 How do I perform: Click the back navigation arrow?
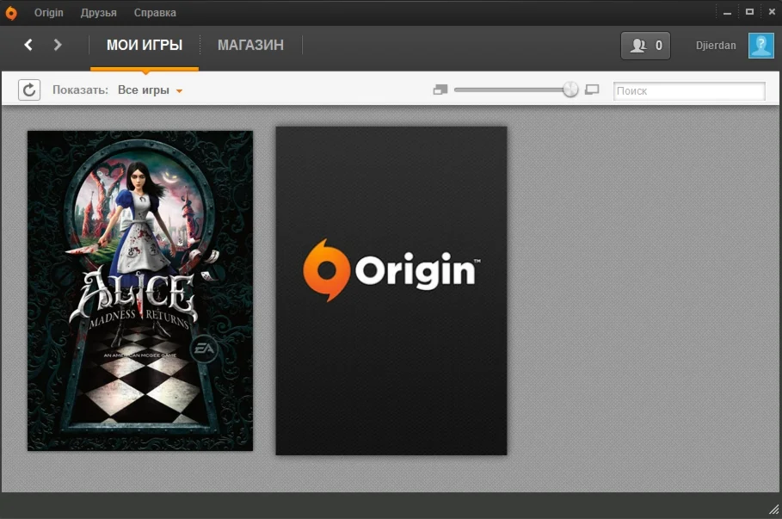(x=28, y=45)
